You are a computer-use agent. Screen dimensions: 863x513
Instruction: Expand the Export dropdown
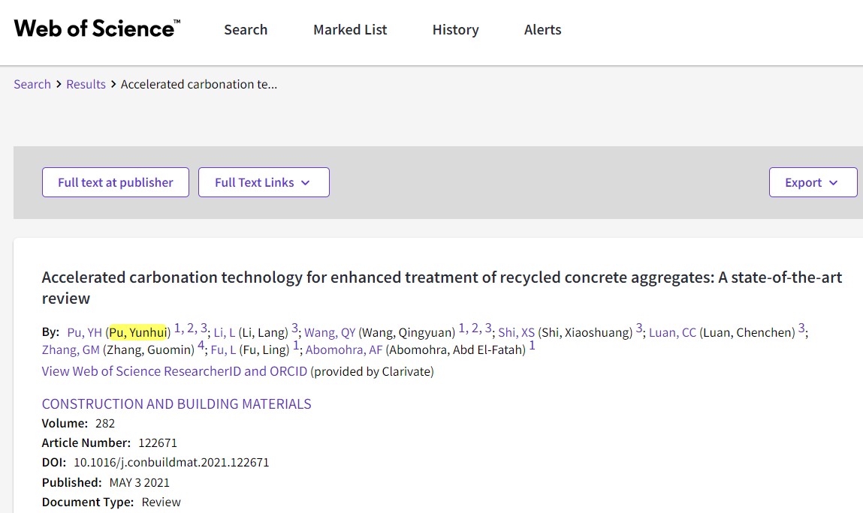click(x=813, y=182)
